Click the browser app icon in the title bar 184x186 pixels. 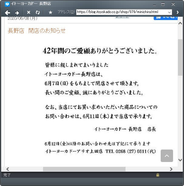[7, 4]
